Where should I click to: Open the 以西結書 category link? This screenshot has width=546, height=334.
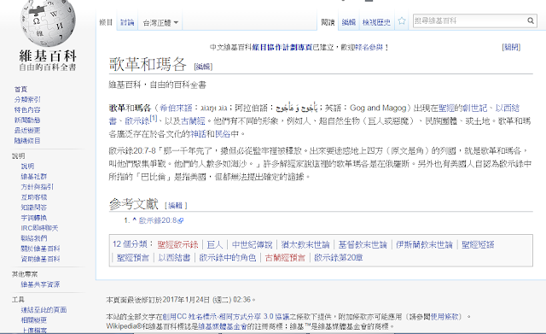point(174,258)
